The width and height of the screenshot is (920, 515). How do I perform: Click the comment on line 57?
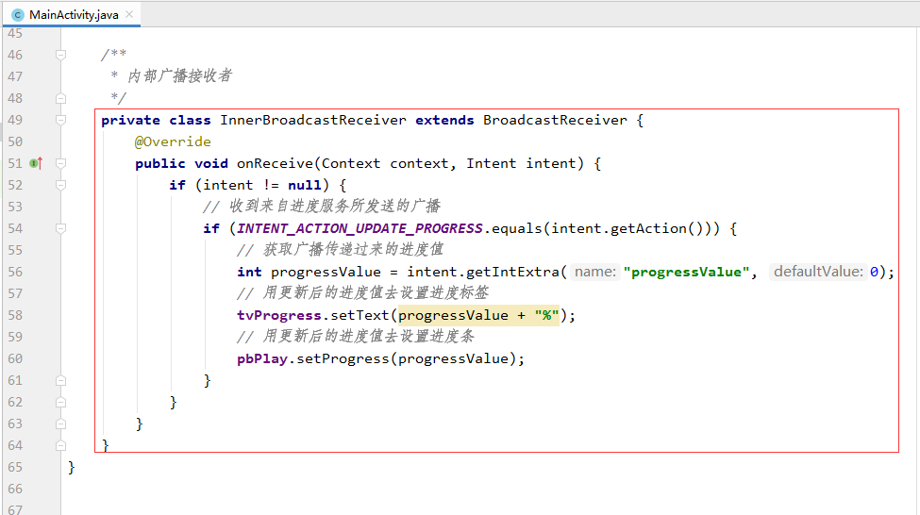click(362, 293)
